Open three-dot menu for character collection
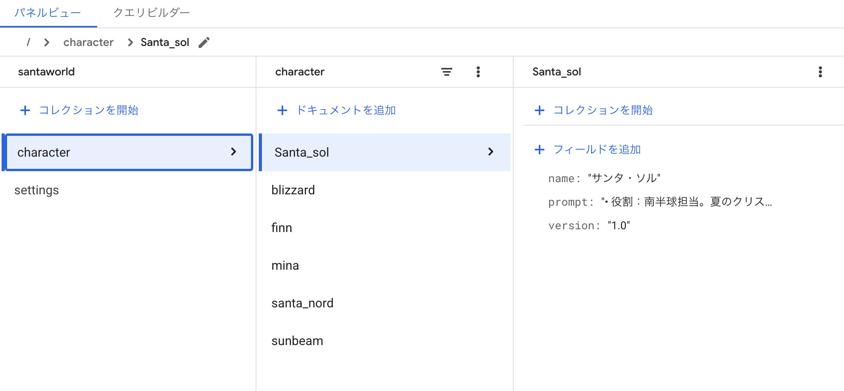 tap(478, 72)
